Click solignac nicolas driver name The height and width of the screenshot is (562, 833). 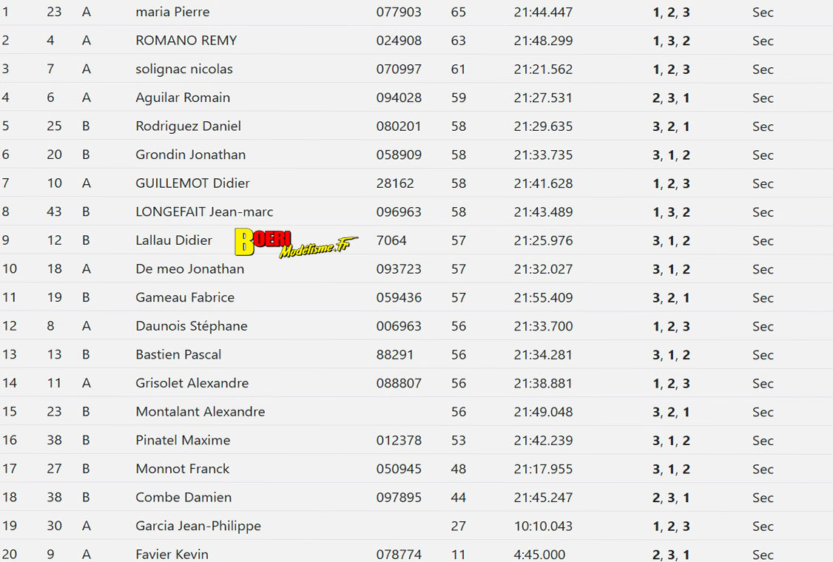point(184,69)
